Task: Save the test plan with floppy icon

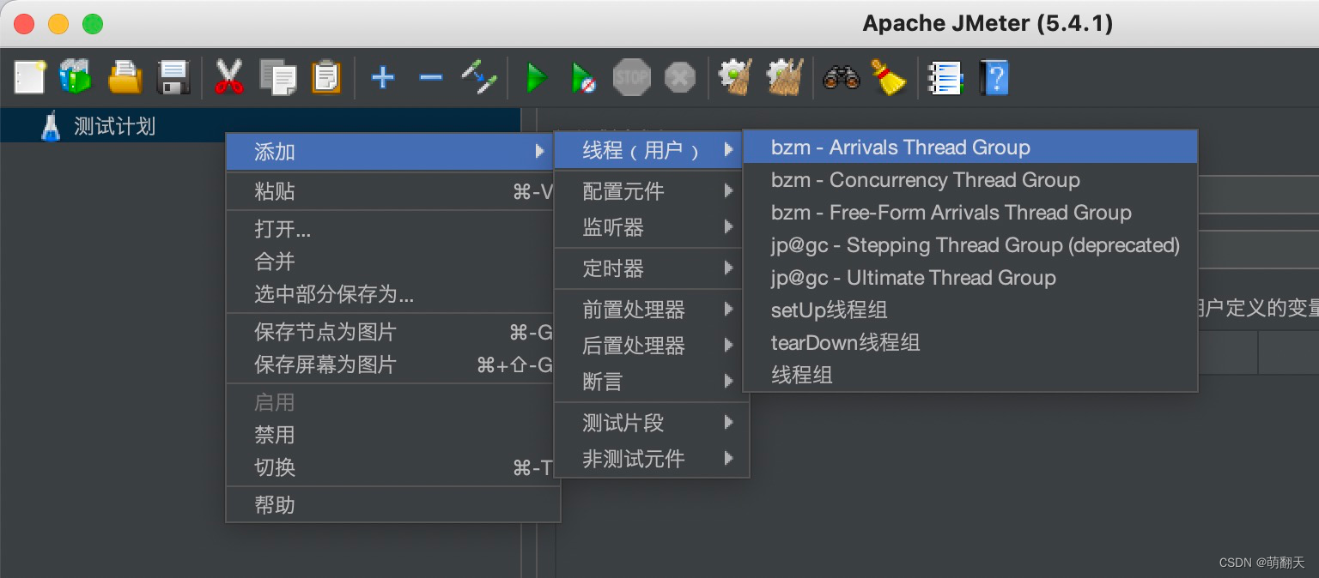Action: coord(174,77)
